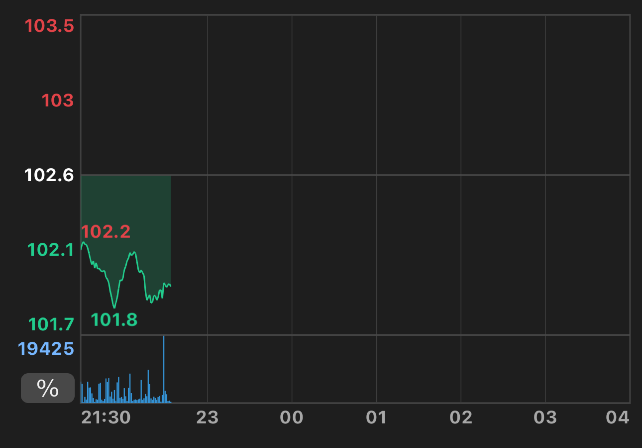Click the 03 time axis label
Screen dimensions: 642x448
point(545,418)
